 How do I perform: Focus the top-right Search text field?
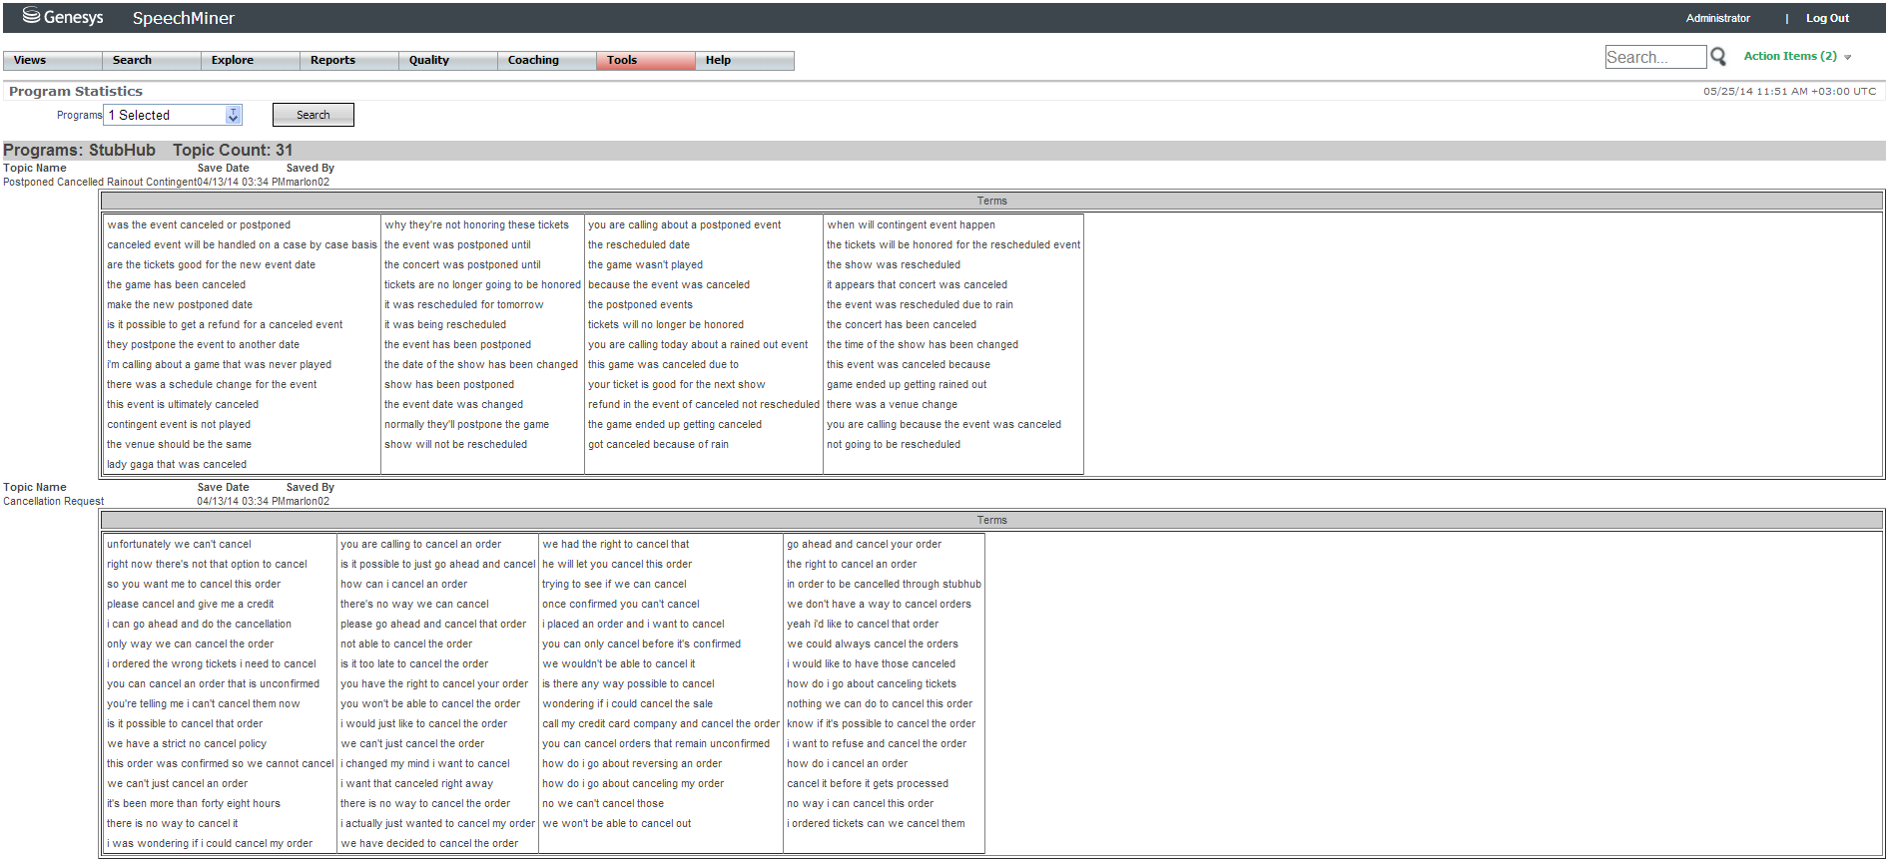point(1654,57)
